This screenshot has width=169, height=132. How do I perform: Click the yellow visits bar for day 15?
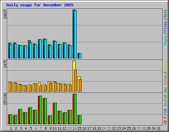point(79,84)
